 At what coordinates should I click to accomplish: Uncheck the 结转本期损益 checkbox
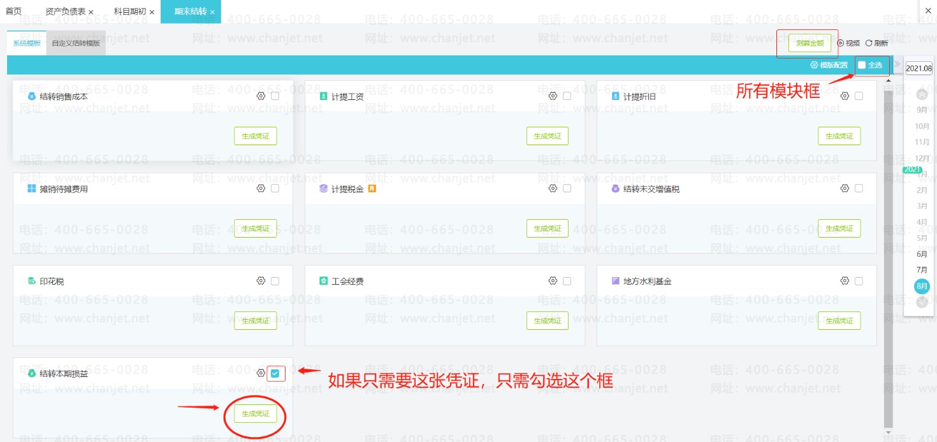pos(275,373)
